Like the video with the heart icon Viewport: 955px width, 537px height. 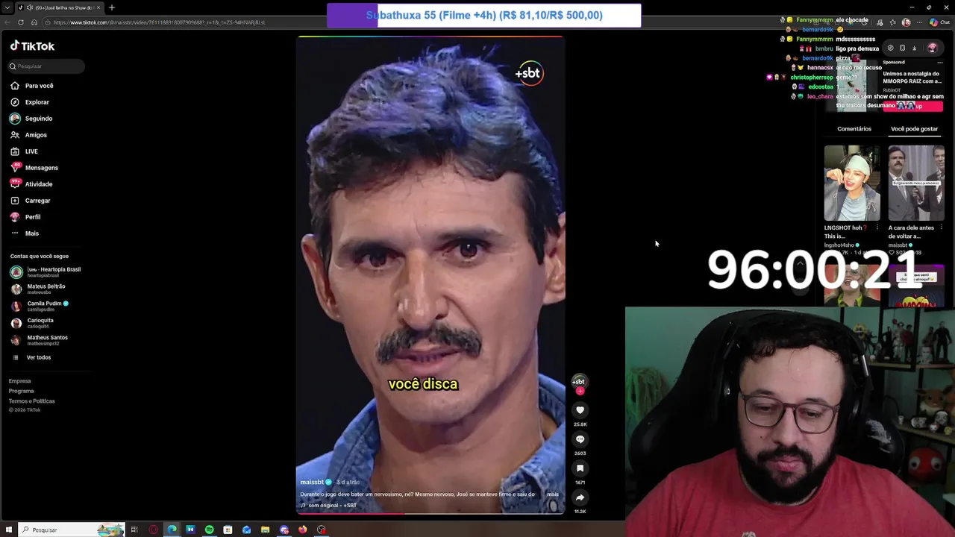click(580, 410)
